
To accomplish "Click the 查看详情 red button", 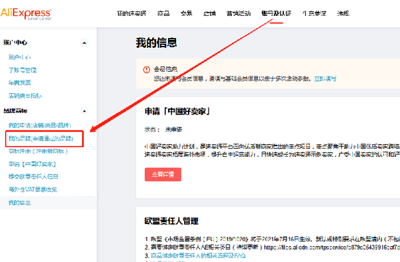I will pyautogui.click(x=163, y=174).
